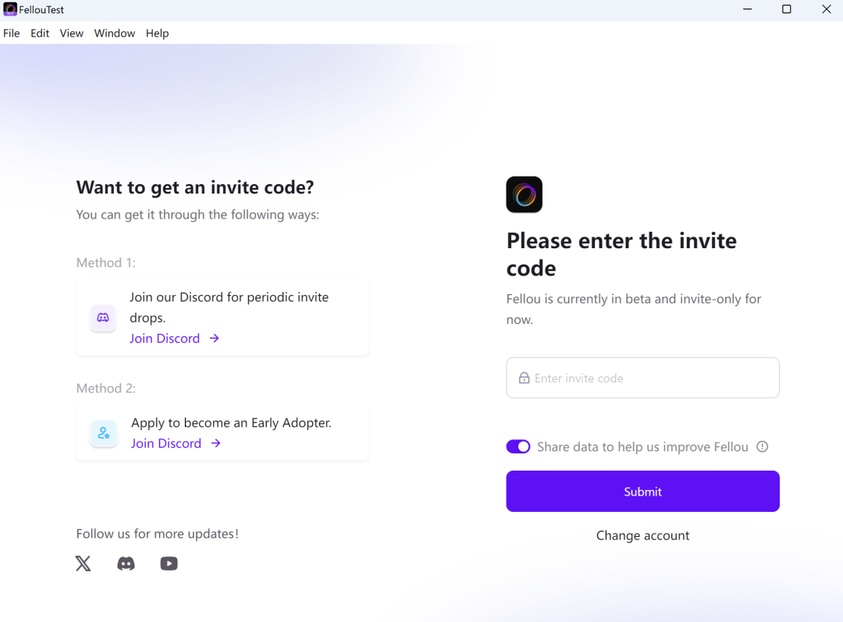This screenshot has width=843, height=622.
Task: Click the Fellou logo above the heading
Action: click(x=524, y=194)
